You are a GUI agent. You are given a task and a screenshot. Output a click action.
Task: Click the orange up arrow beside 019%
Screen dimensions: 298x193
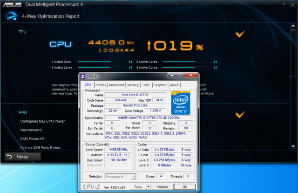tap(149, 46)
